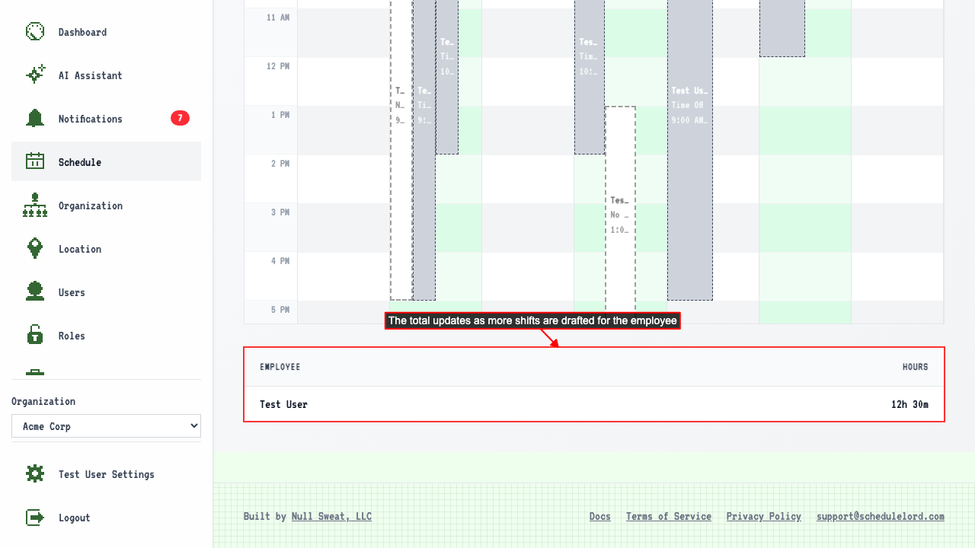
Task: Click the Organization hierarchy icon
Action: pos(35,205)
